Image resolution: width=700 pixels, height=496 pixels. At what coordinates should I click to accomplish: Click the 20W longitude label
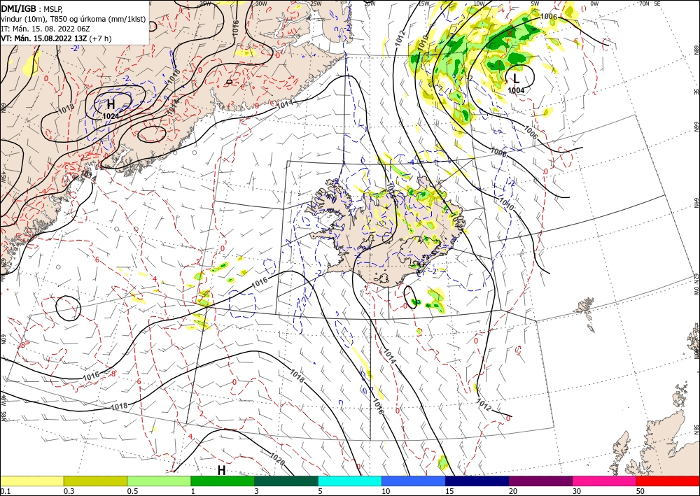point(369,3)
